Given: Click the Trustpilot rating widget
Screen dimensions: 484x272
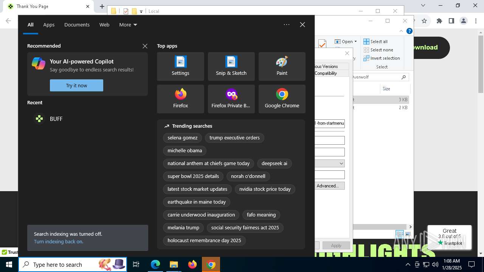Looking at the screenshot, I should click(x=450, y=237).
